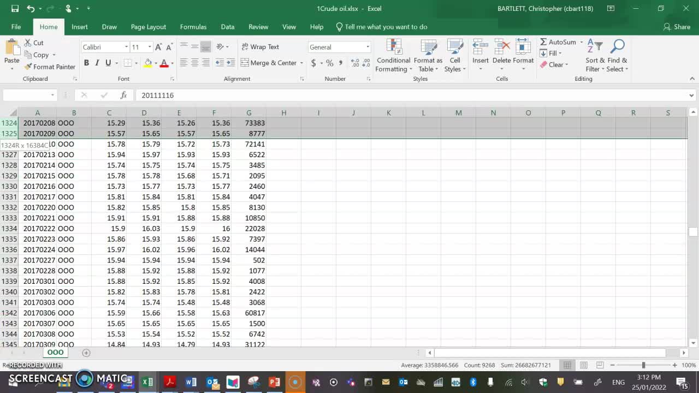This screenshot has height=393, width=699.
Task: Open the Sort & Filter tool
Action: [x=595, y=56]
